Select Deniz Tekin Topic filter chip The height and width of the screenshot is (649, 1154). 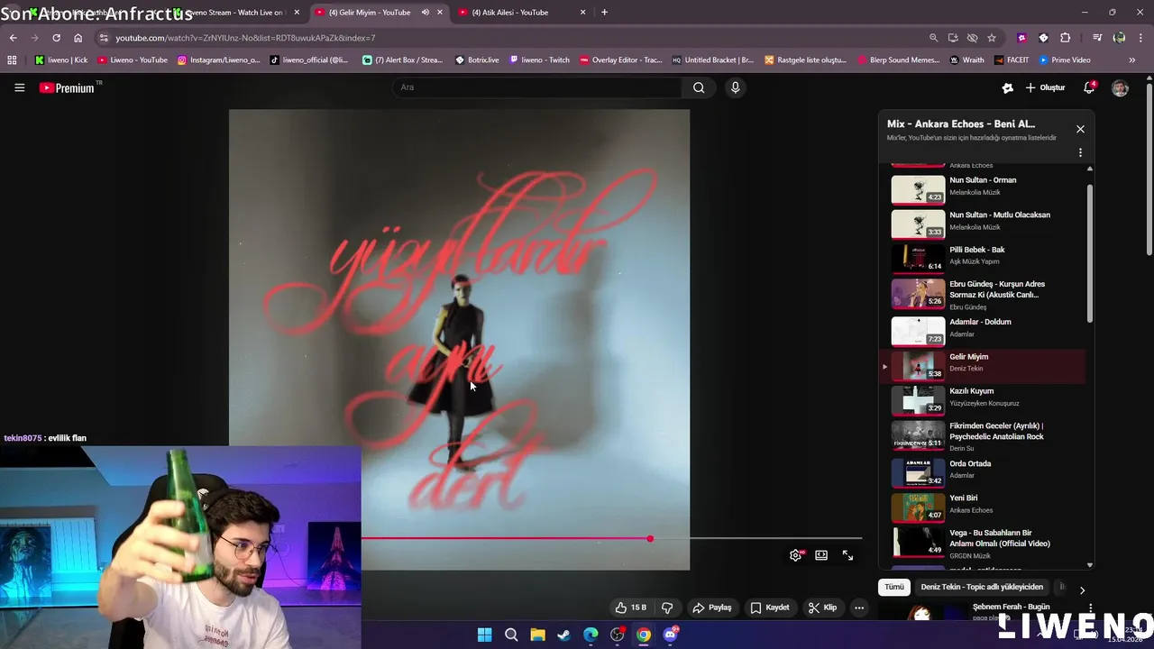pyautogui.click(x=982, y=587)
